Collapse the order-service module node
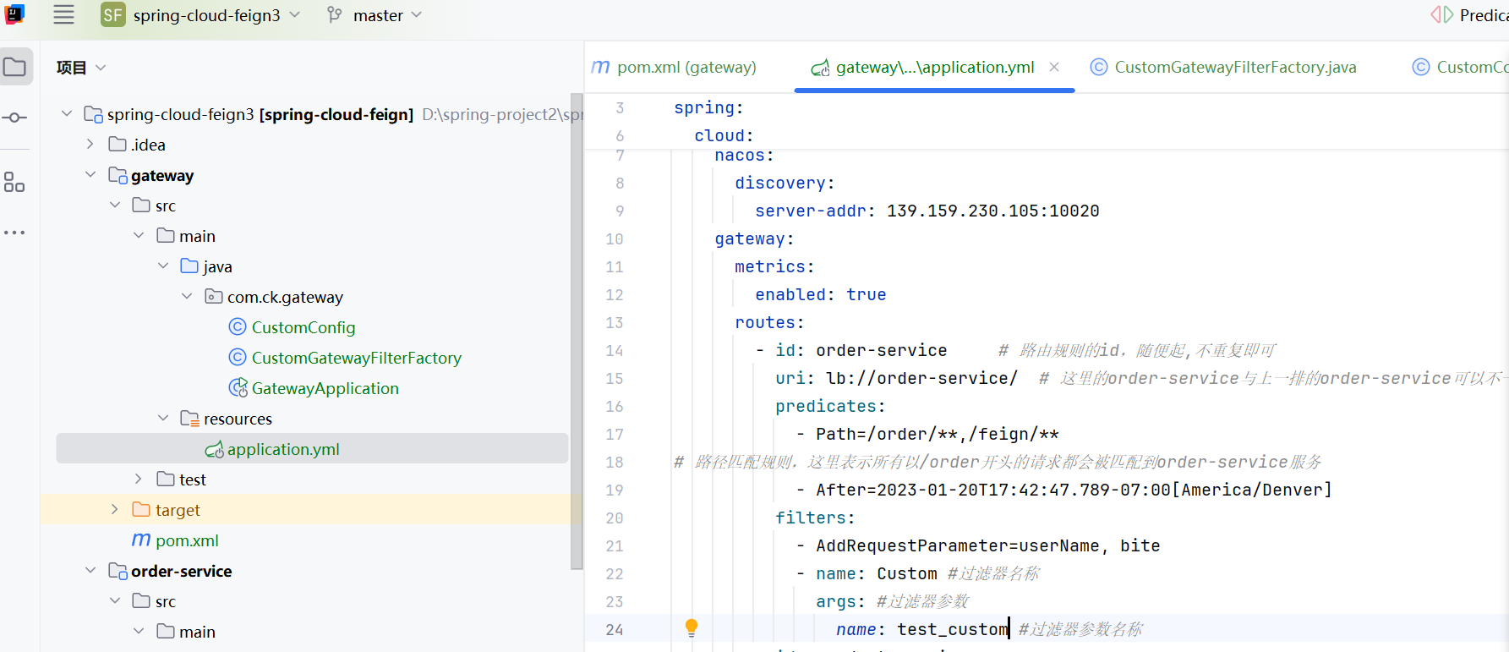The image size is (1509, 652). 90,570
